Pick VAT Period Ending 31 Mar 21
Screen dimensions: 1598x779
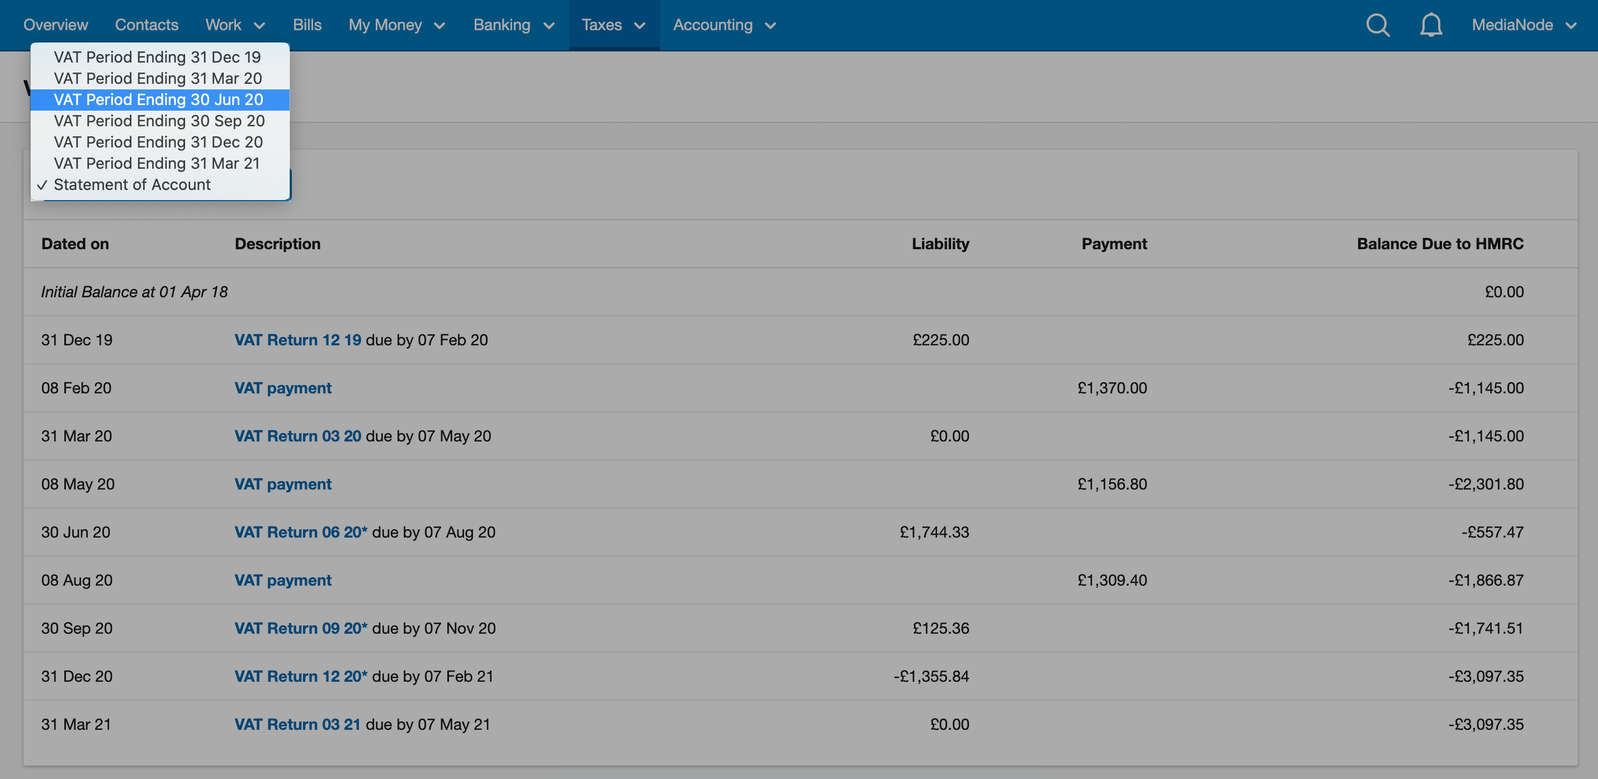(160, 163)
